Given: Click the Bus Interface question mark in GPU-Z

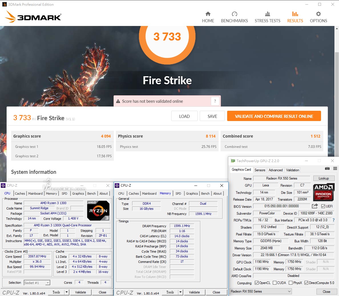Looking at the screenshot, I should tap(334, 220).
